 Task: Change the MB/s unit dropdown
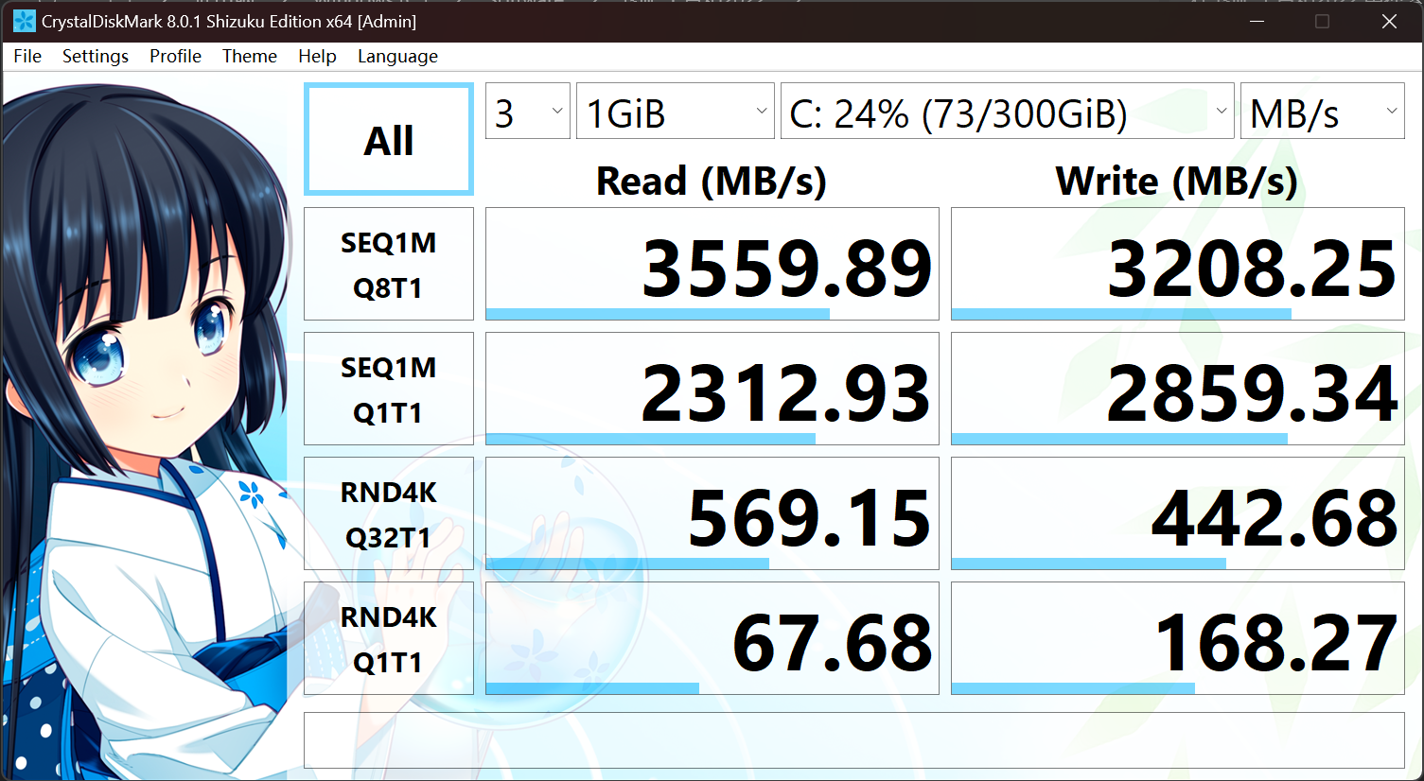pos(1321,112)
